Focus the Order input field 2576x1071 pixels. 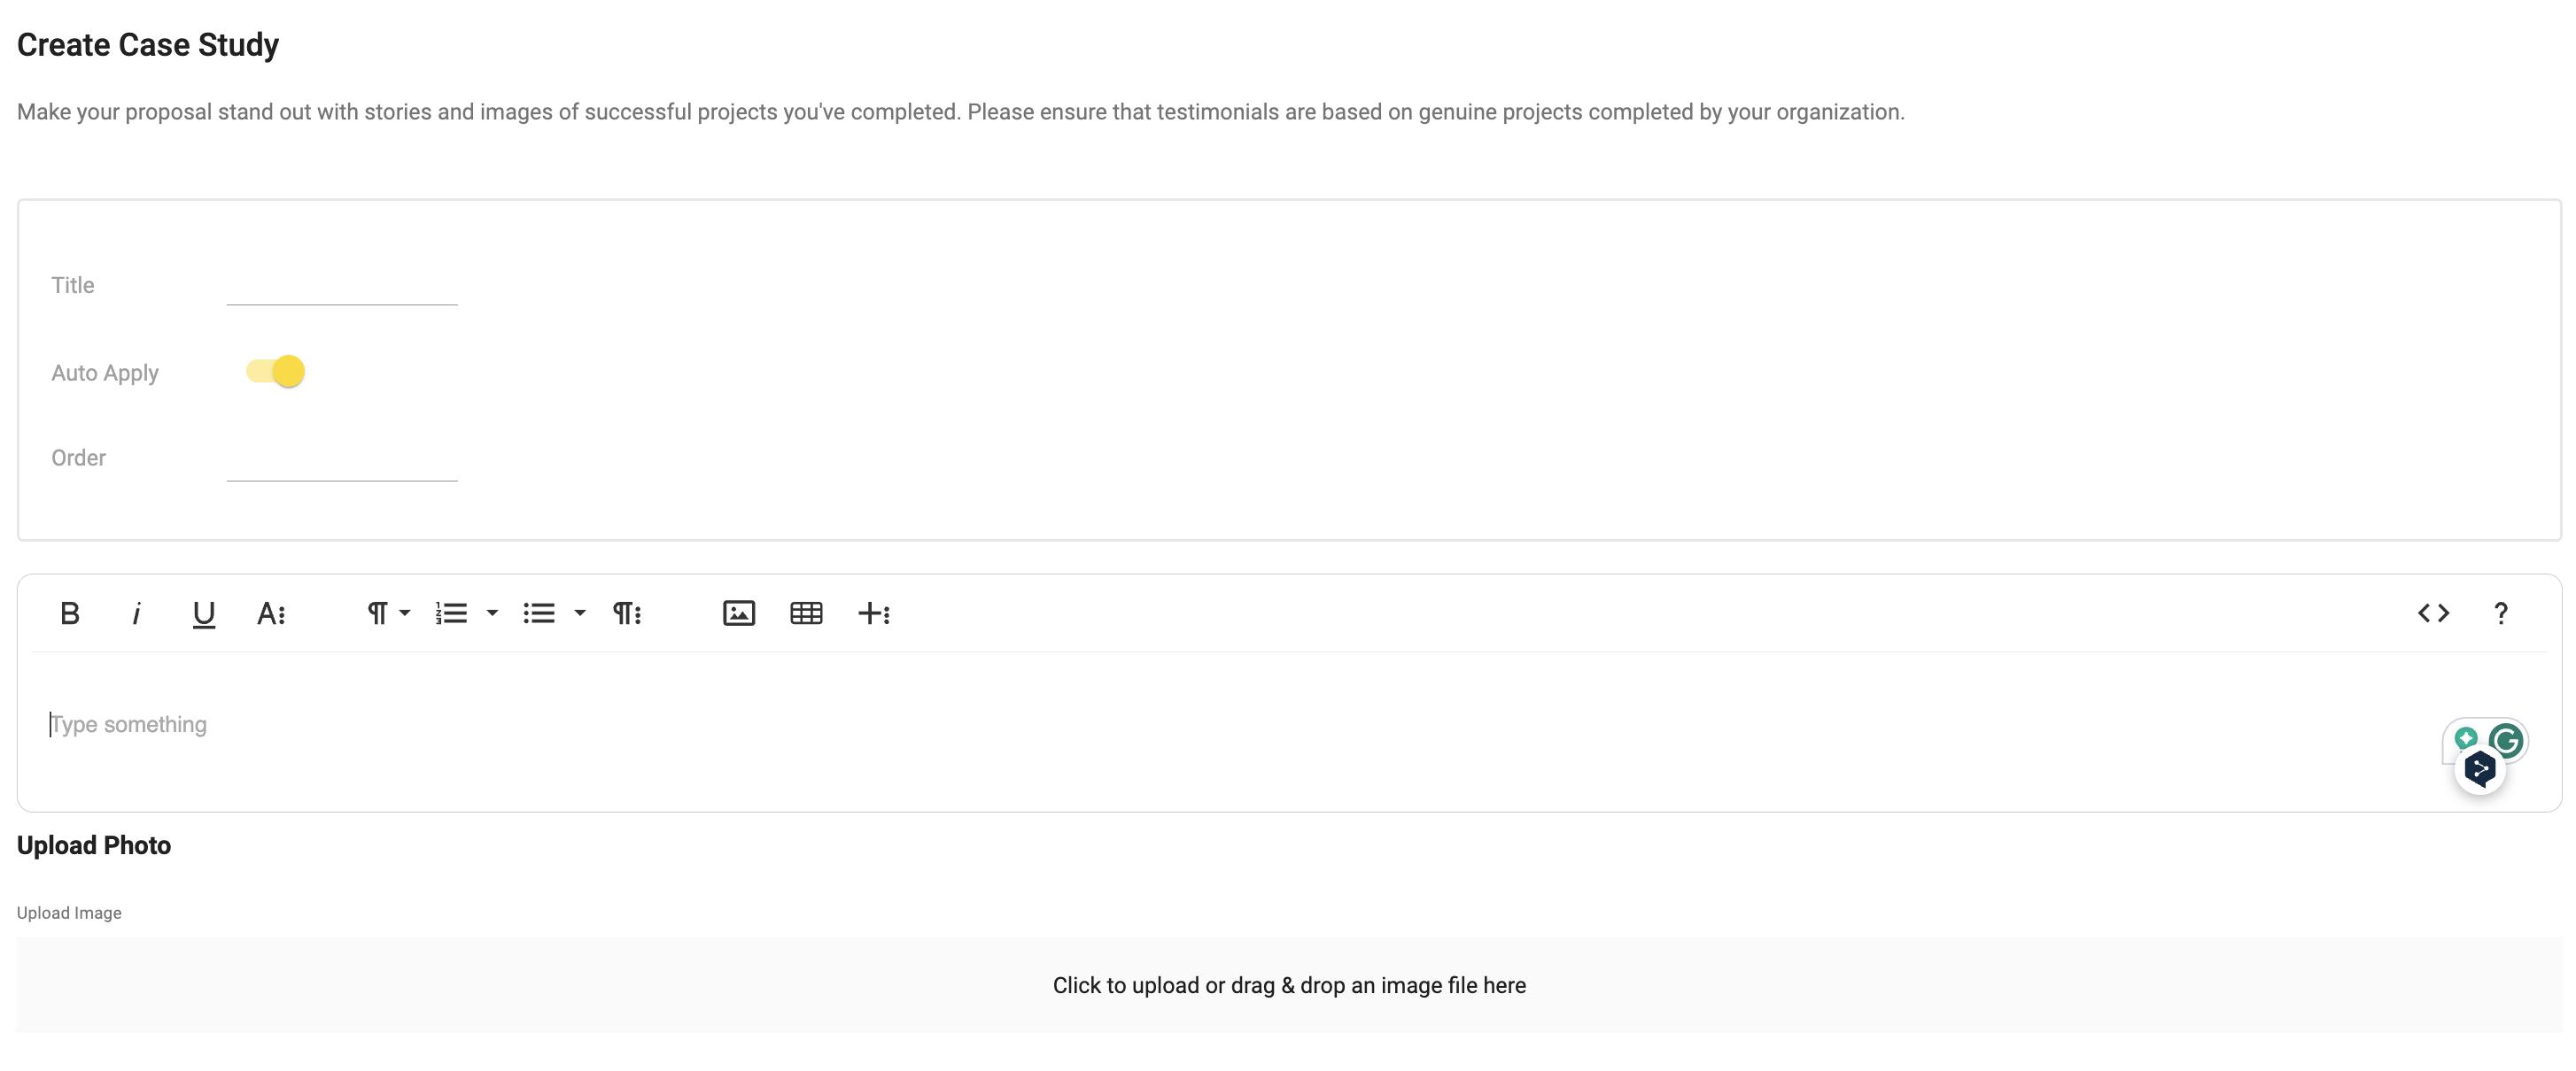click(342, 459)
